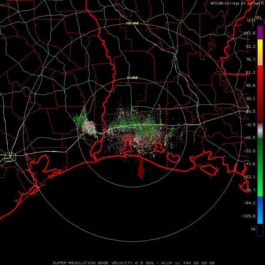Click the -109.8 velocity scale value
Viewport: 265px width, 265px height.
(248, 216)
